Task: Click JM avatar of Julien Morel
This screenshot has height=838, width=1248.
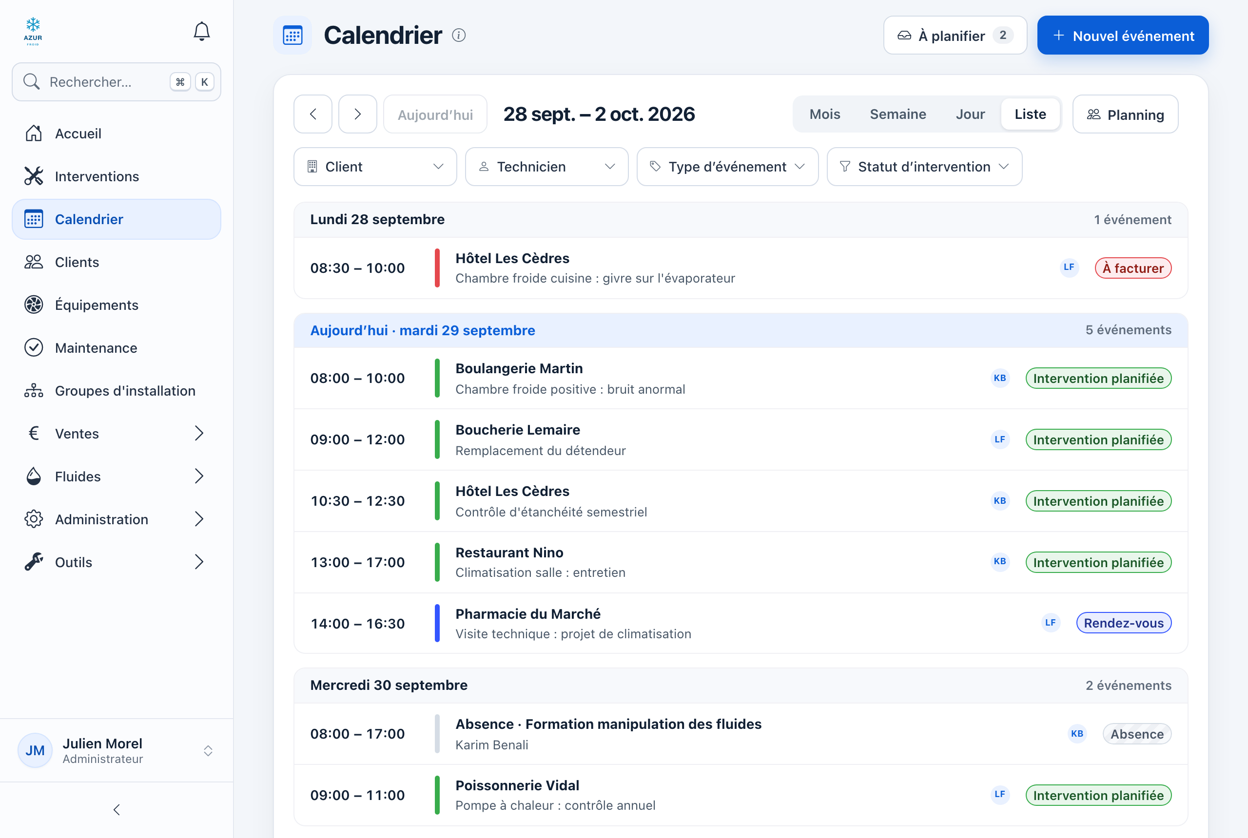Action: (x=35, y=750)
